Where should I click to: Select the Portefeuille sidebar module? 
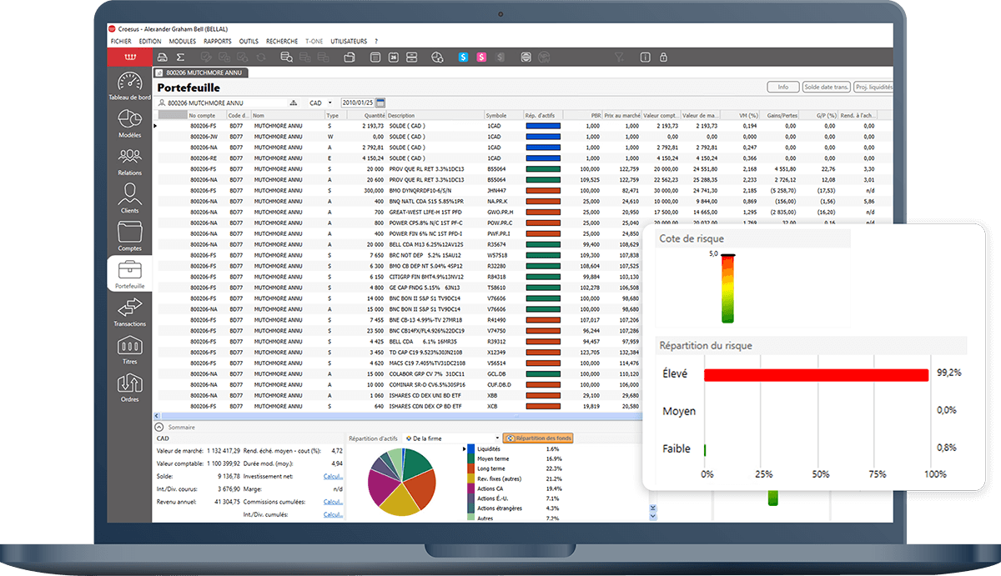[x=129, y=273]
